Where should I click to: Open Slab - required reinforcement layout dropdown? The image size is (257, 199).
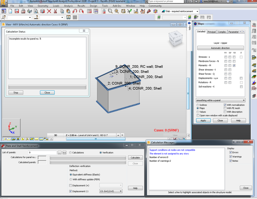point(197,11)
